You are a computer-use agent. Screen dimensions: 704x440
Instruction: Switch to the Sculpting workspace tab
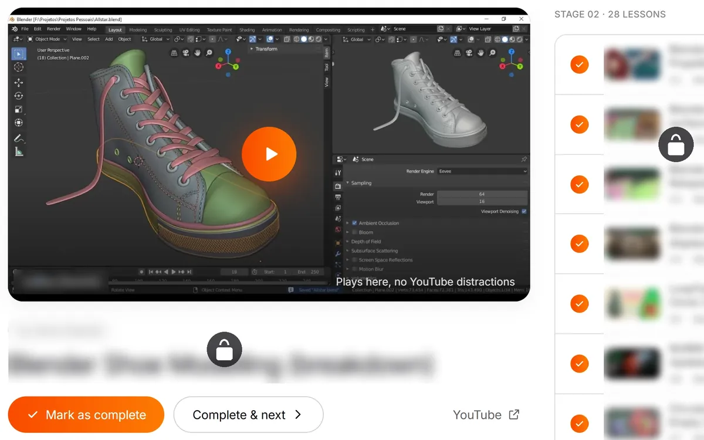pyautogui.click(x=163, y=30)
